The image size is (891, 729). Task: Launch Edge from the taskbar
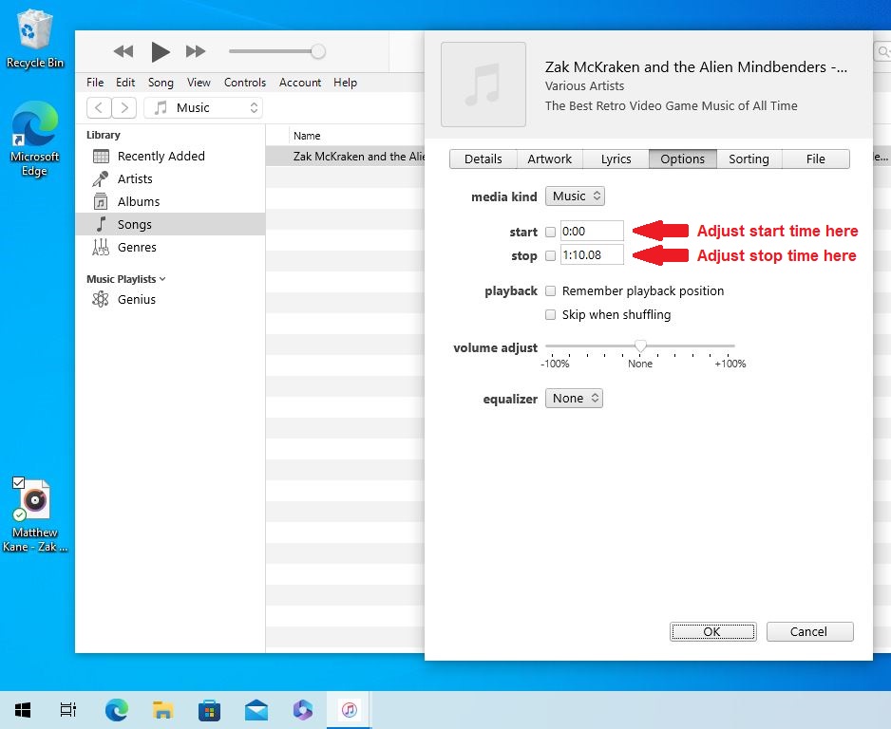(x=117, y=710)
